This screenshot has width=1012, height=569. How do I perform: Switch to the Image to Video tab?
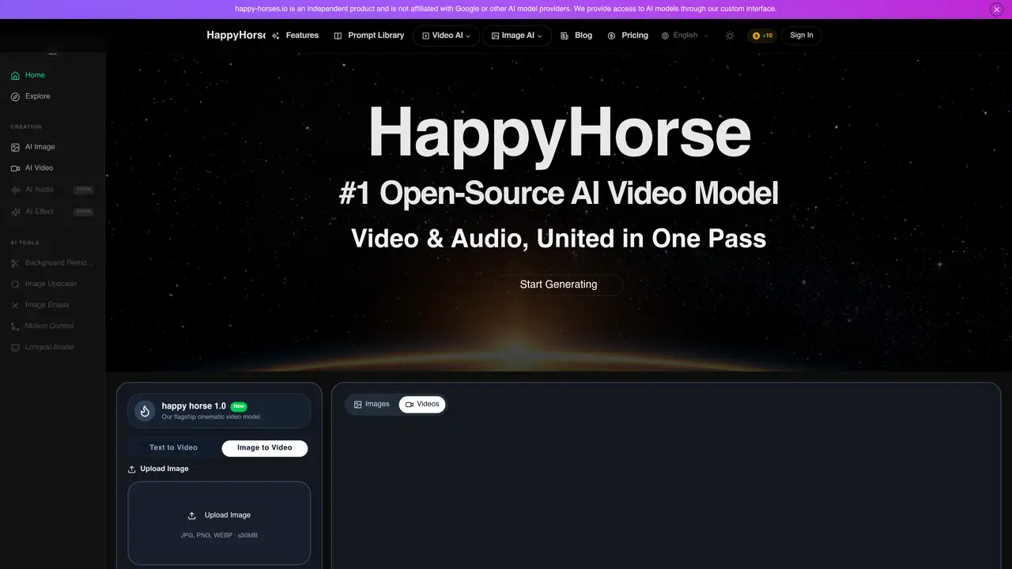(x=265, y=448)
